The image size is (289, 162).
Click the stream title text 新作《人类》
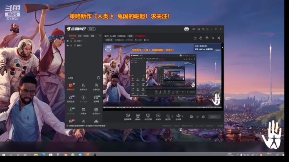[x=115, y=36]
